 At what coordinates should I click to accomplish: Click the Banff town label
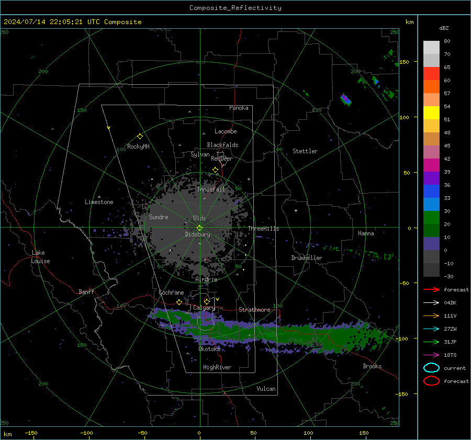tap(86, 292)
